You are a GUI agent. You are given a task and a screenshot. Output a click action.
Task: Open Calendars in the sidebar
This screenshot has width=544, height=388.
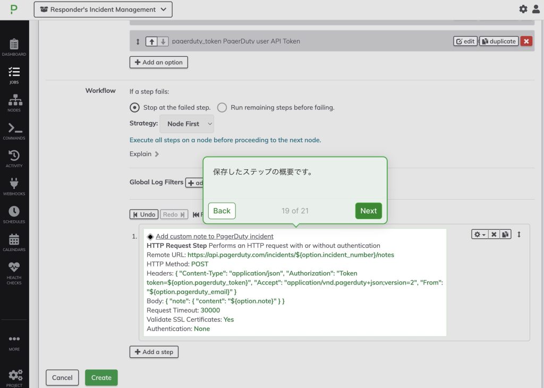(x=14, y=243)
